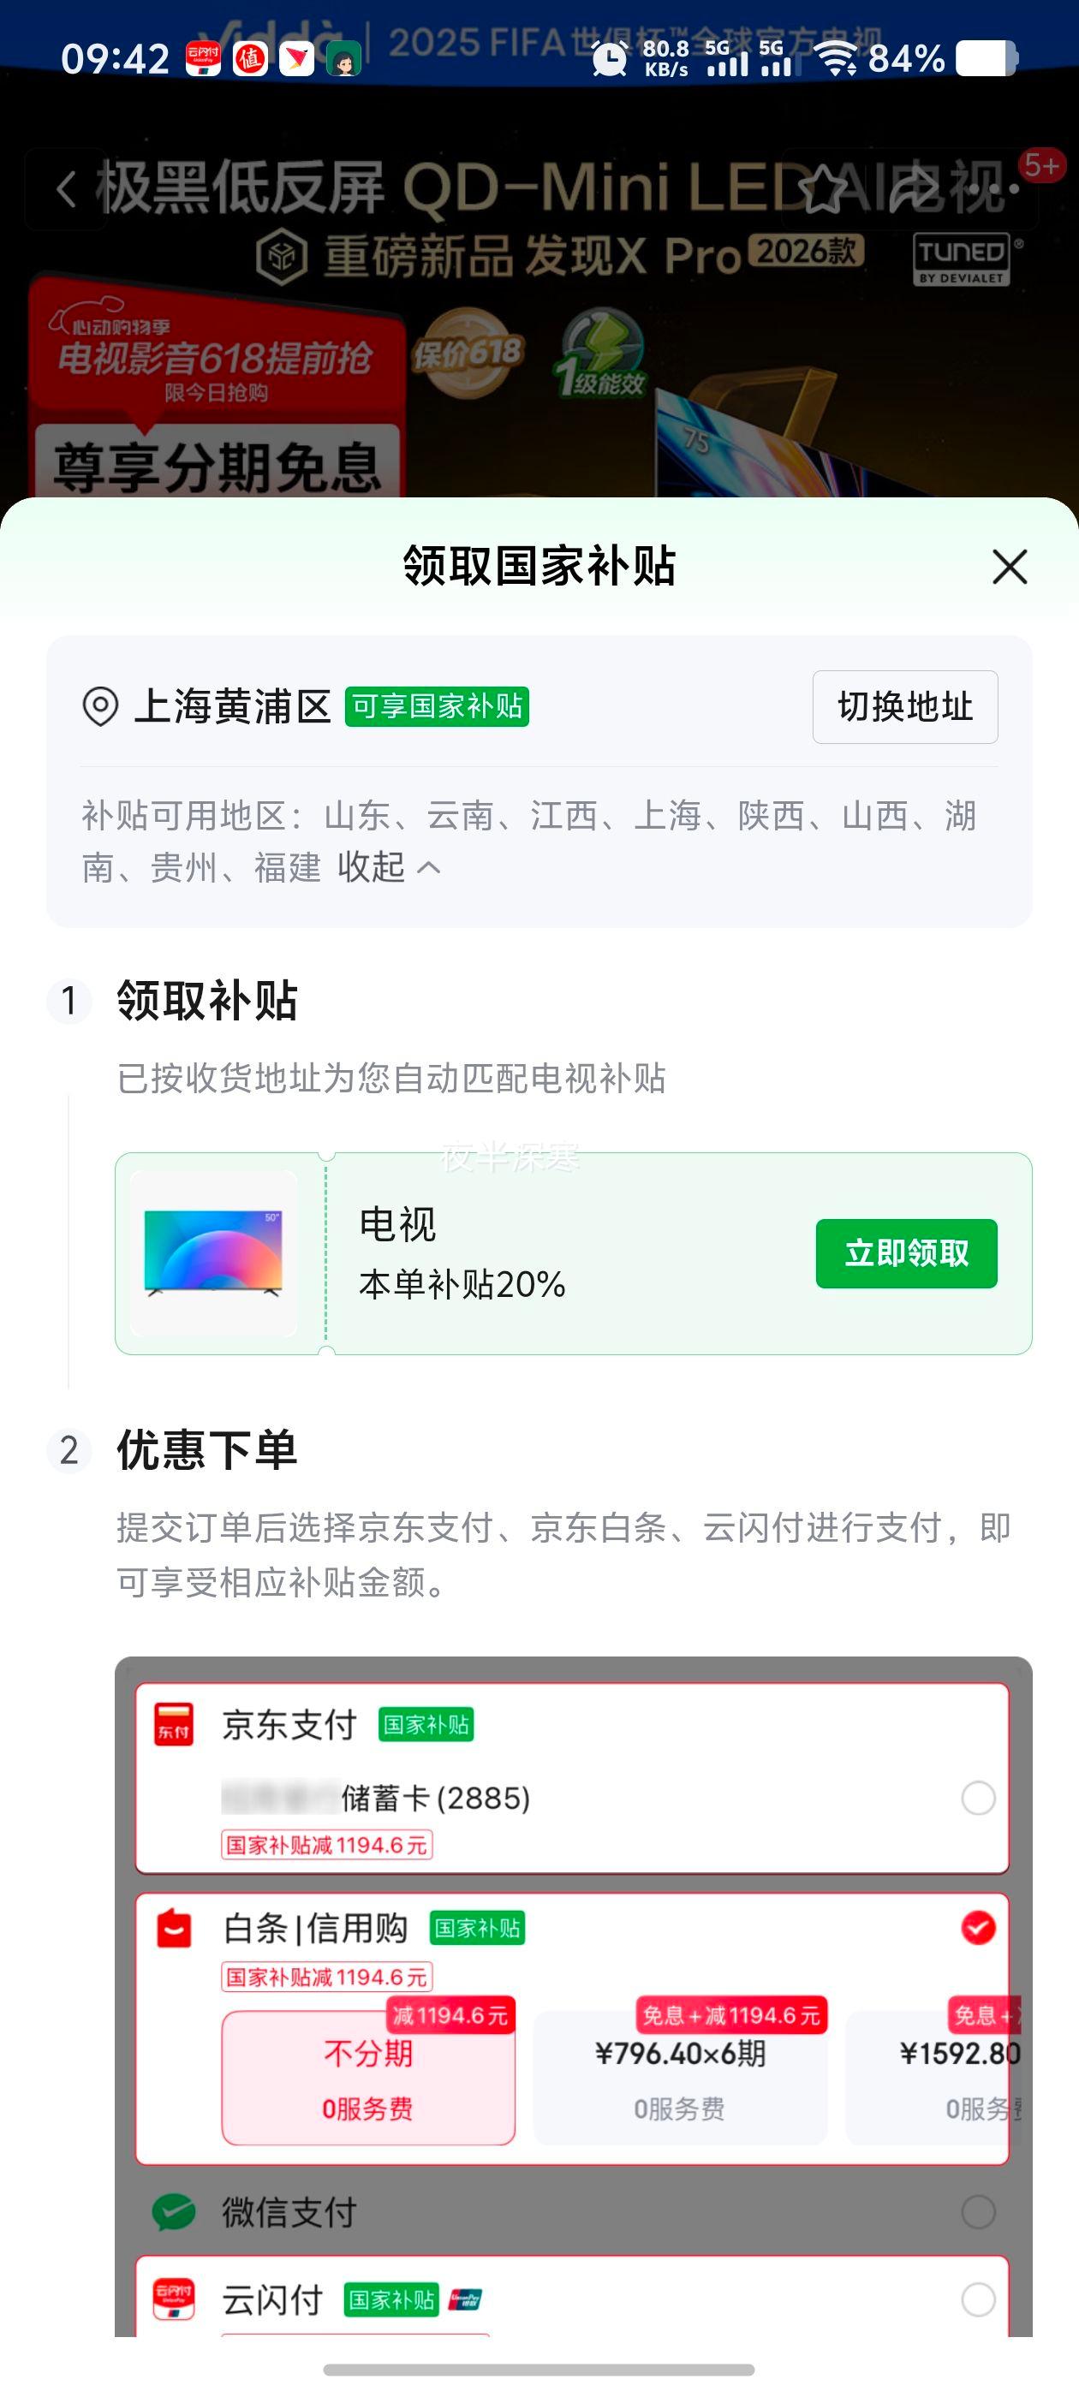Tap the back arrow at the top left
Viewport: 1079px width, 2397px height.
pos(65,189)
